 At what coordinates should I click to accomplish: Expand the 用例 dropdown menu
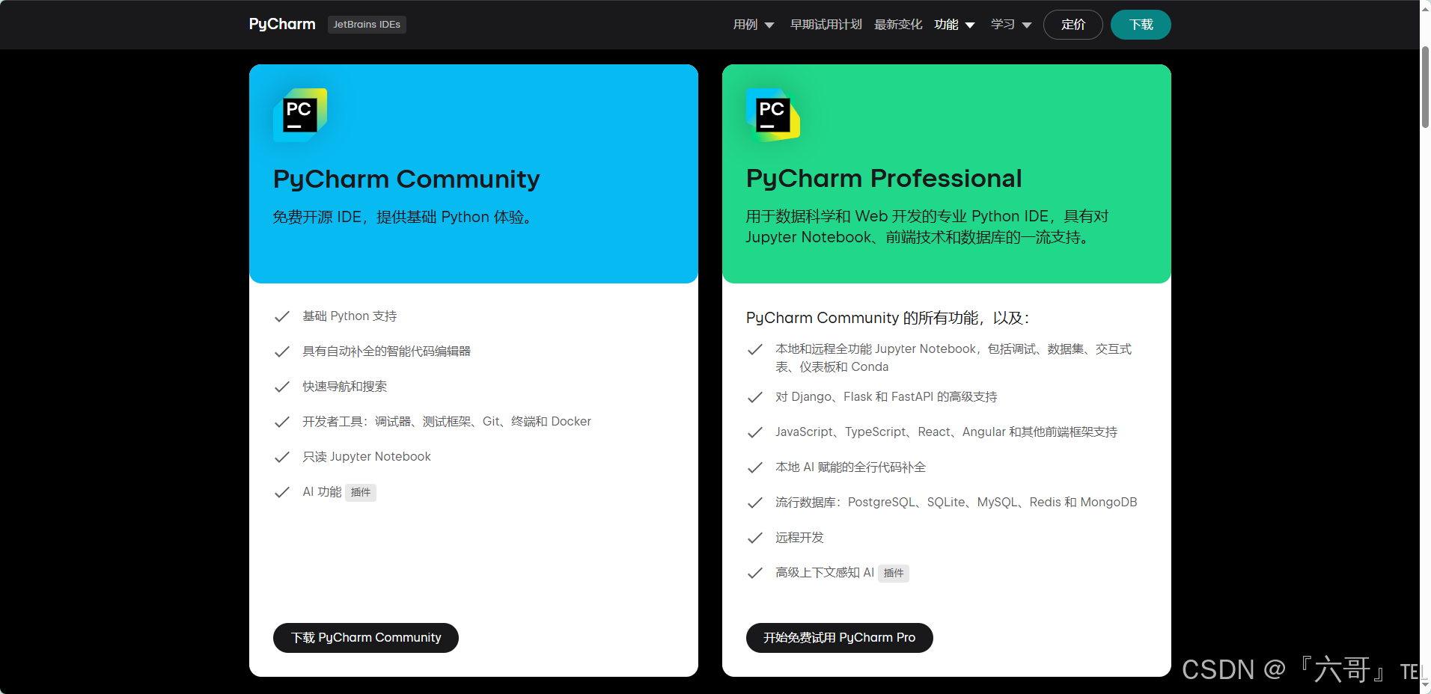pyautogui.click(x=754, y=25)
